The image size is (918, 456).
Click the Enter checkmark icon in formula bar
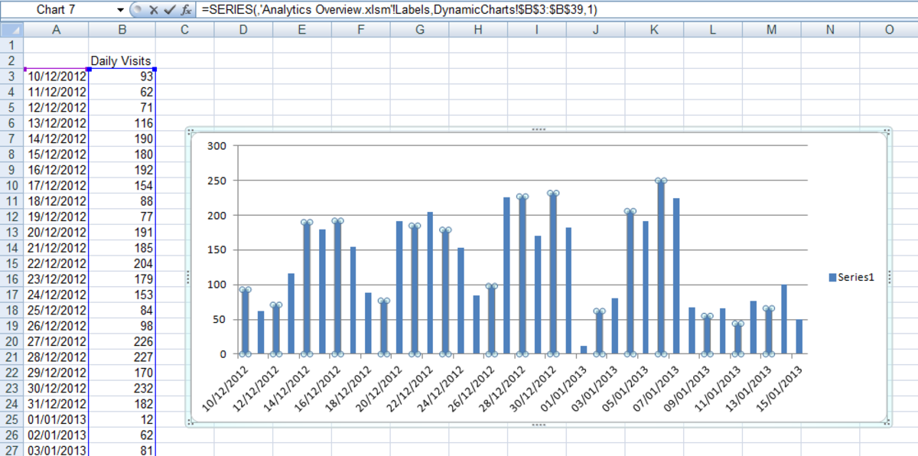[x=169, y=10]
